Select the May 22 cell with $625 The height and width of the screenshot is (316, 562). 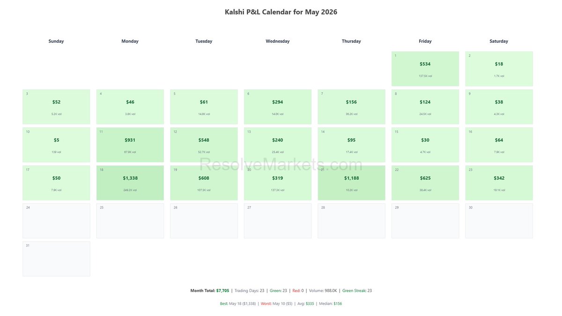pyautogui.click(x=425, y=183)
